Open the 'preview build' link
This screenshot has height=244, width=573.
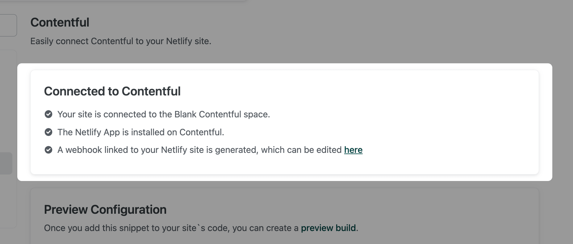pyautogui.click(x=328, y=228)
